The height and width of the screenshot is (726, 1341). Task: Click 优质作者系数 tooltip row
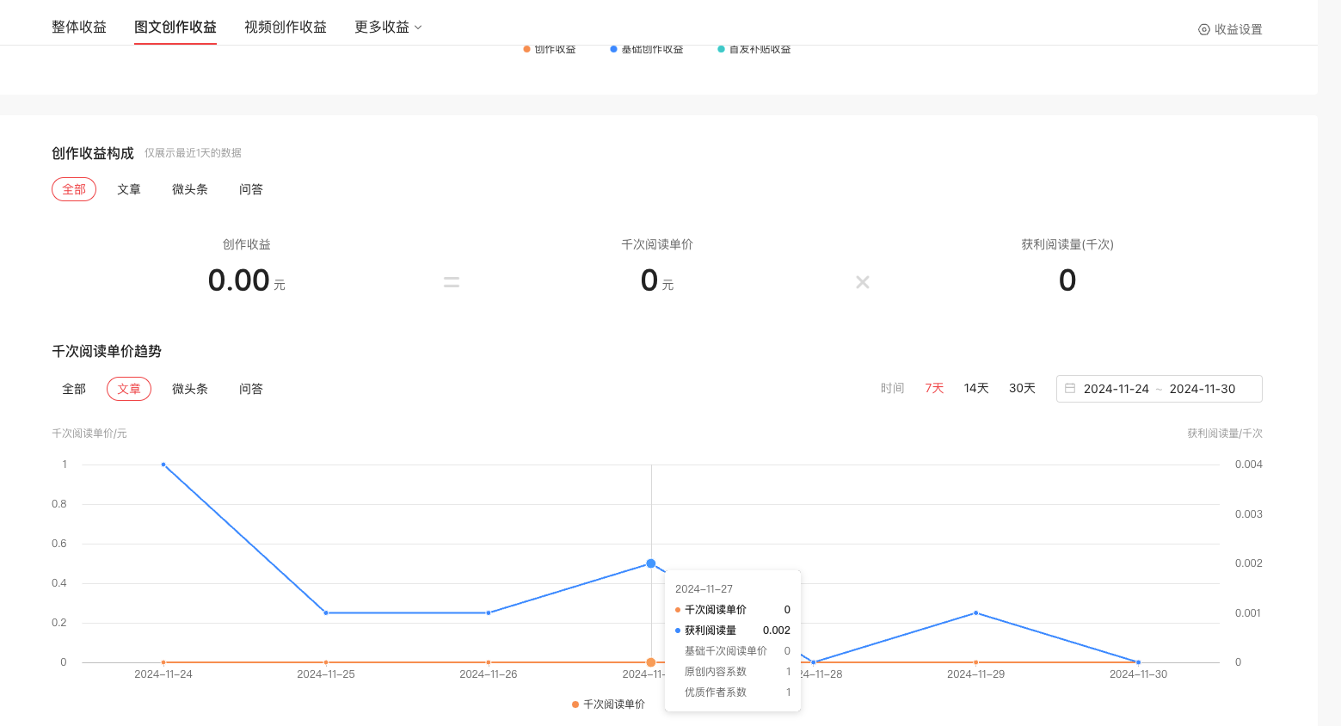(733, 692)
